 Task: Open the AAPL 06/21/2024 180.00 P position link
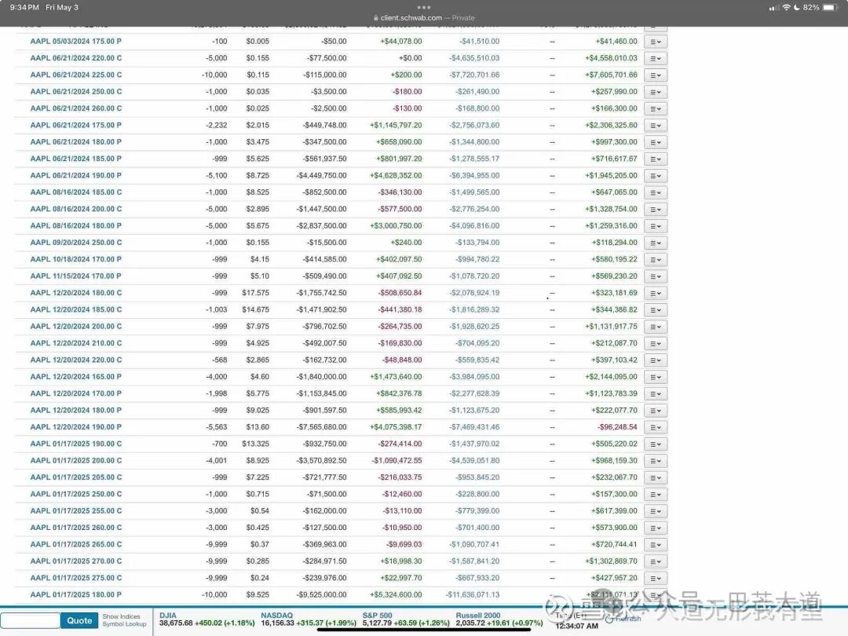pyautogui.click(x=75, y=141)
